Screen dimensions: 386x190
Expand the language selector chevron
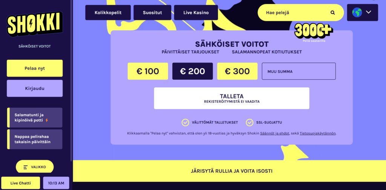pos(369,12)
